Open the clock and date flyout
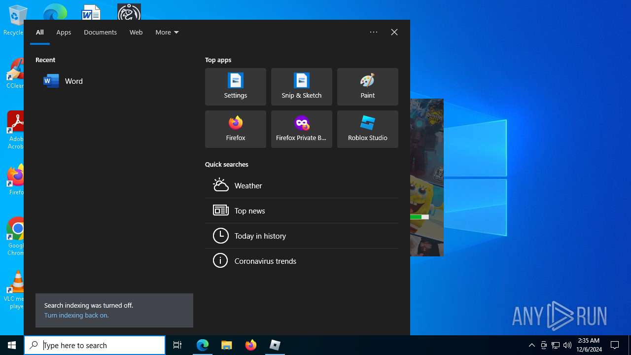Image resolution: width=631 pixels, height=355 pixels. tap(589, 345)
